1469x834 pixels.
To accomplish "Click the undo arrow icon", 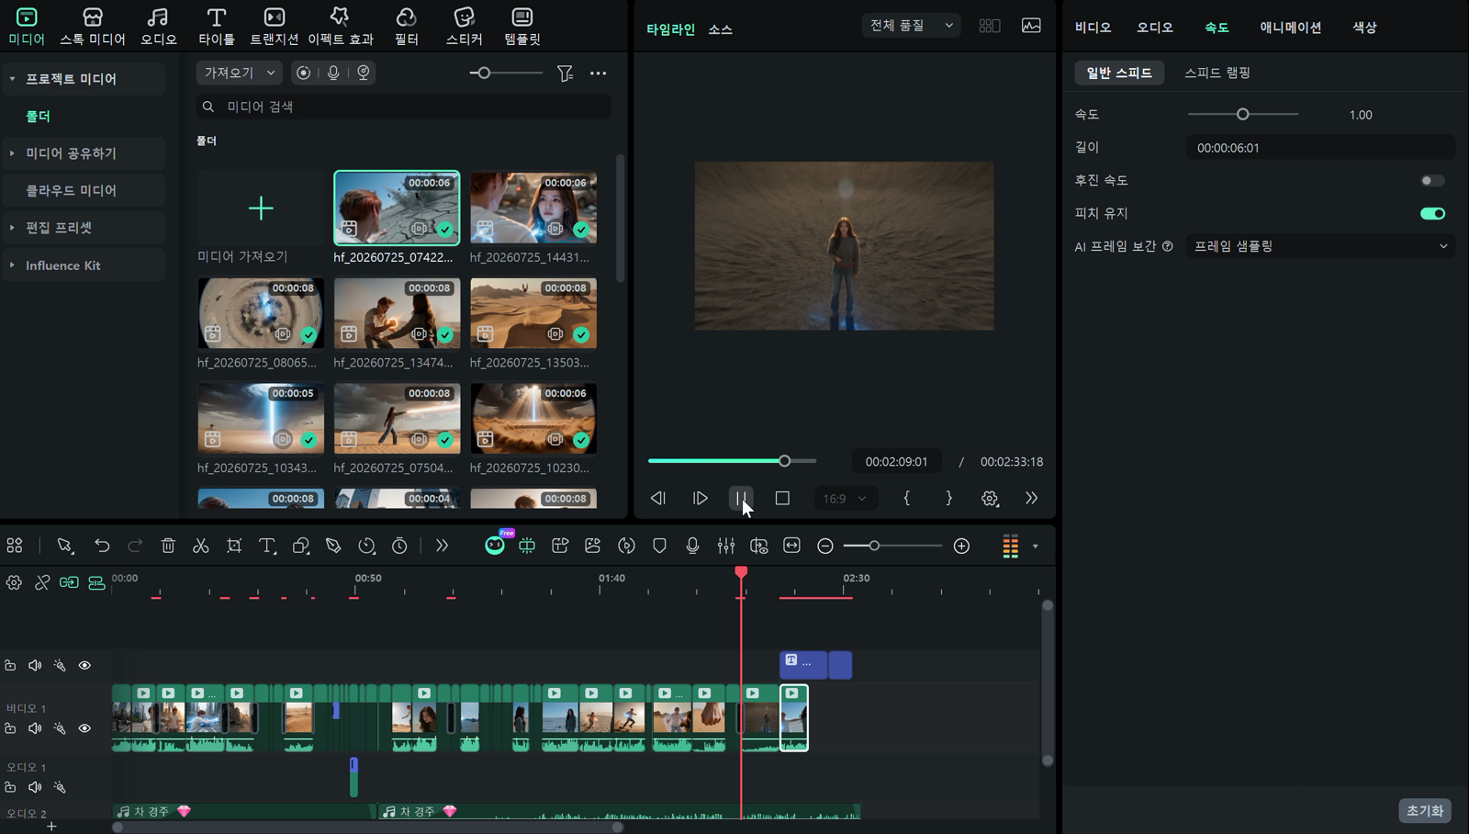I will (102, 546).
